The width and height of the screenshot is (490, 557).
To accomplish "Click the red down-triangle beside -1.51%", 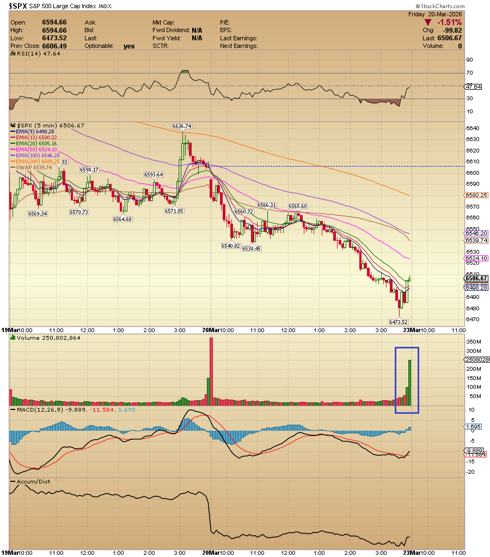I will 428,22.
